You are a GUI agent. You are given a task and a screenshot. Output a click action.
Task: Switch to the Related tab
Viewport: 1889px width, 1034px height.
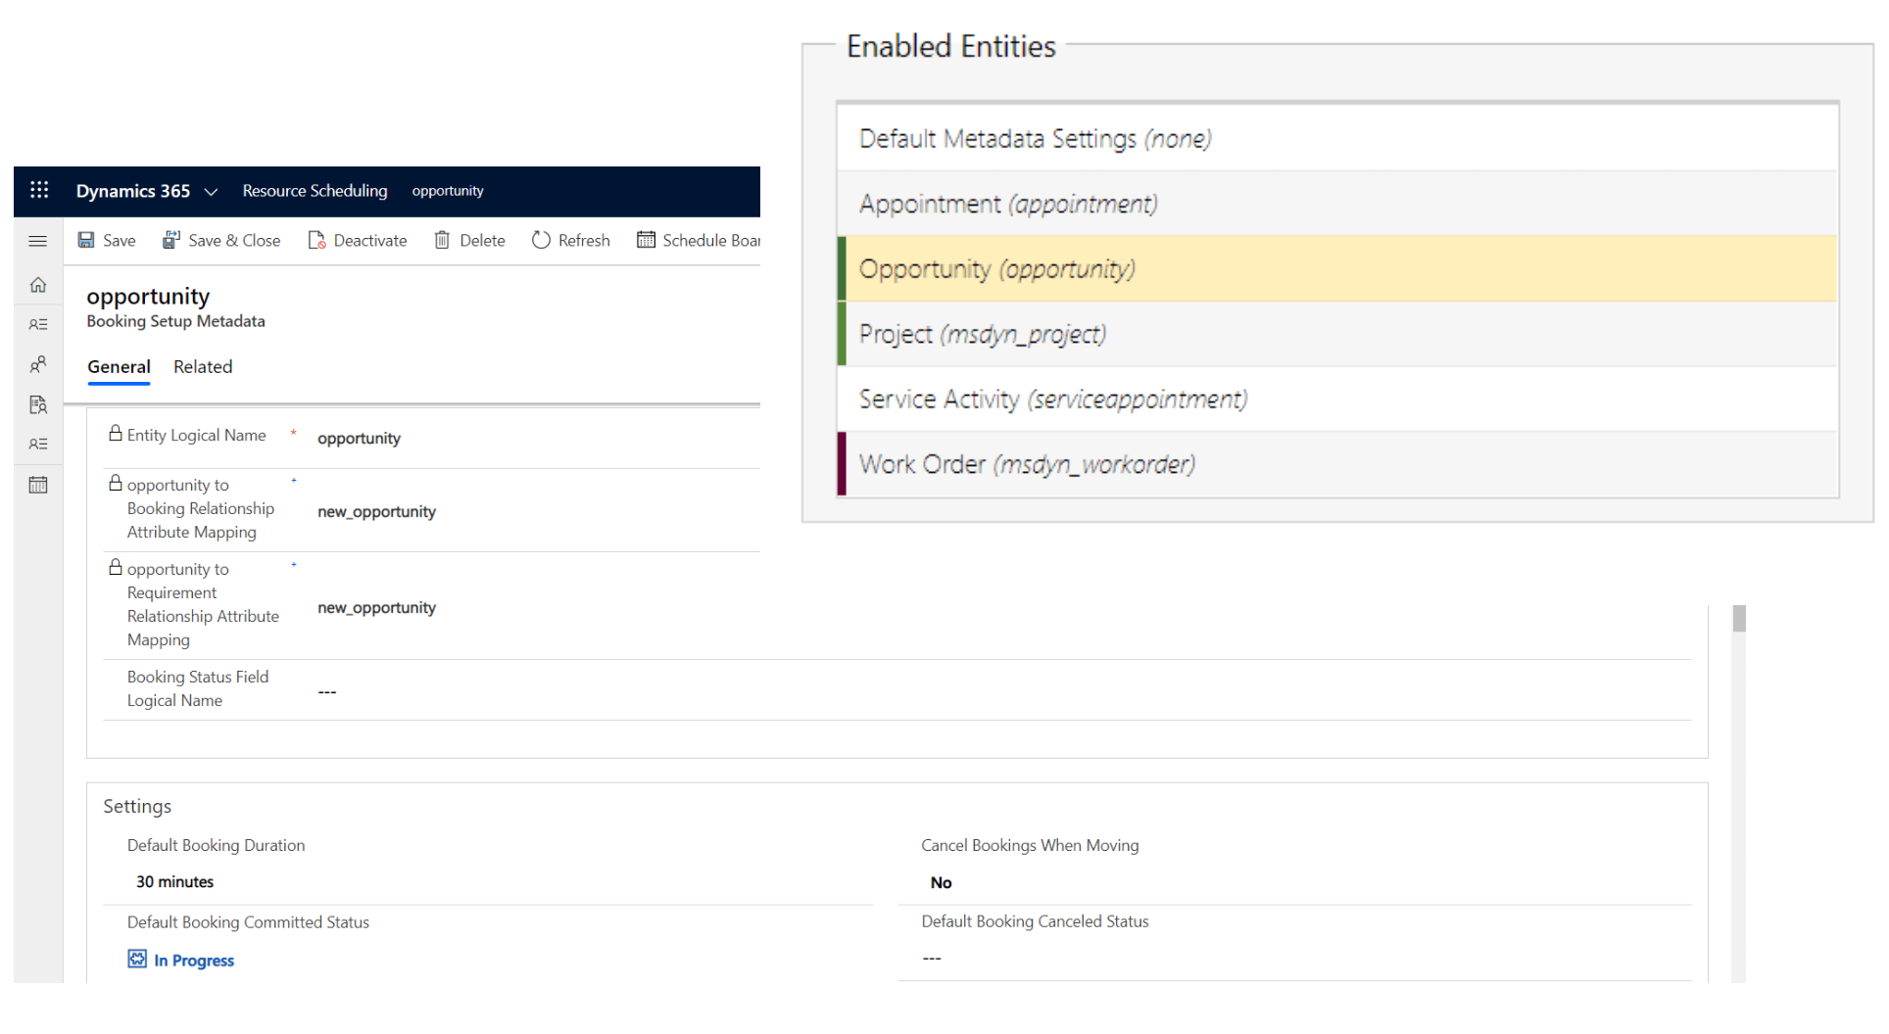point(203,367)
